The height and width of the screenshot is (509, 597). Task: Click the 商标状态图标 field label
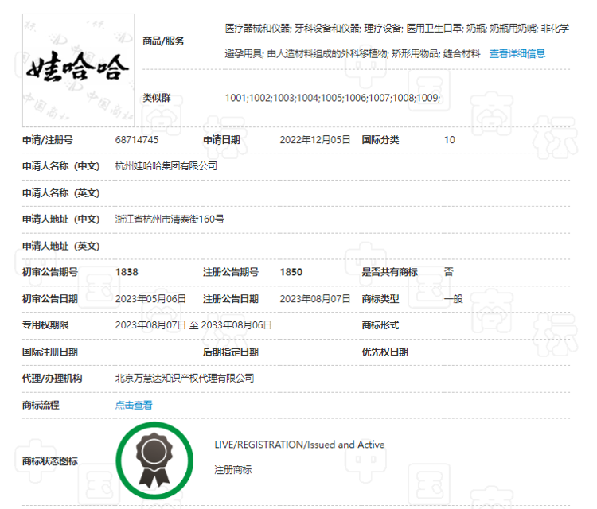click(x=50, y=461)
